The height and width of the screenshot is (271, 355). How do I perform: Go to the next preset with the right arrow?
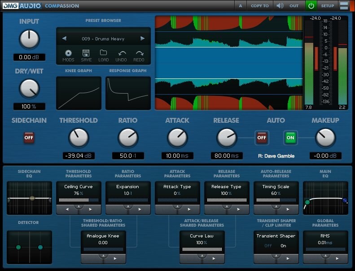point(142,39)
